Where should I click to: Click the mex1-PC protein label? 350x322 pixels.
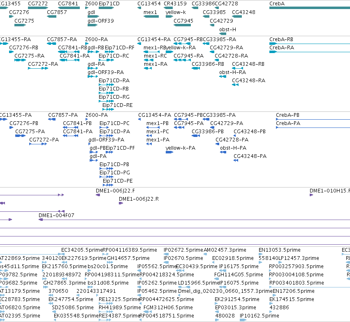(158, 132)
